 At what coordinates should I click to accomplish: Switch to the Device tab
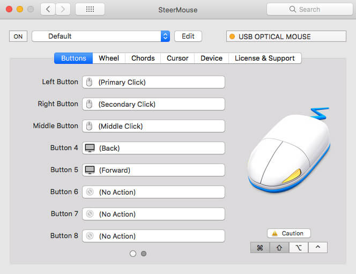(211, 58)
